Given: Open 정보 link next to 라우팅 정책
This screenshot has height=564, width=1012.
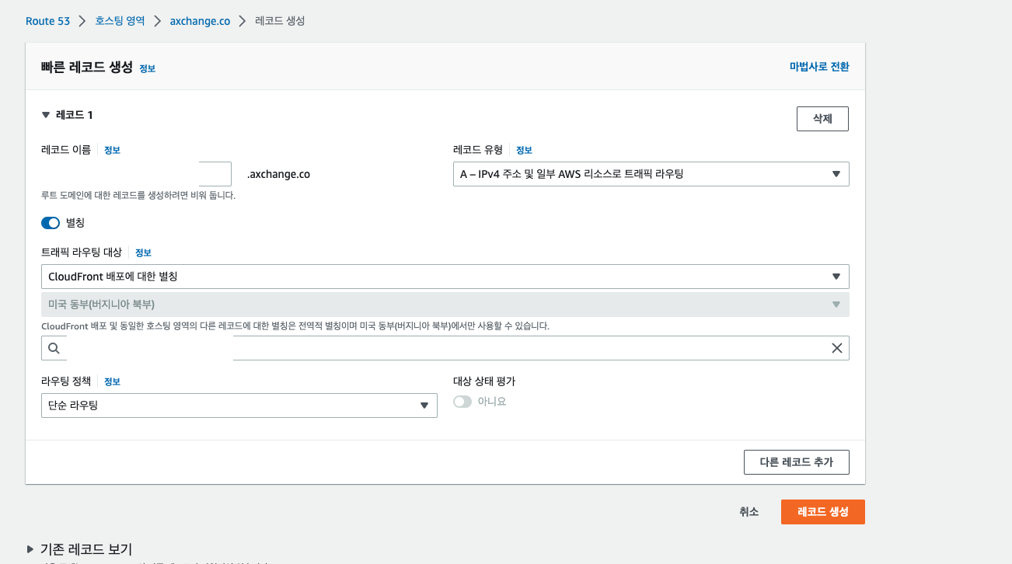Looking at the screenshot, I should click(112, 382).
